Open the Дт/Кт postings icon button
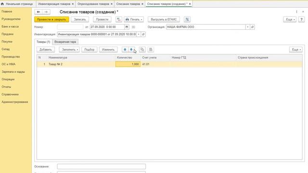The width and height of the screenshot is (308, 173). tap(119, 19)
